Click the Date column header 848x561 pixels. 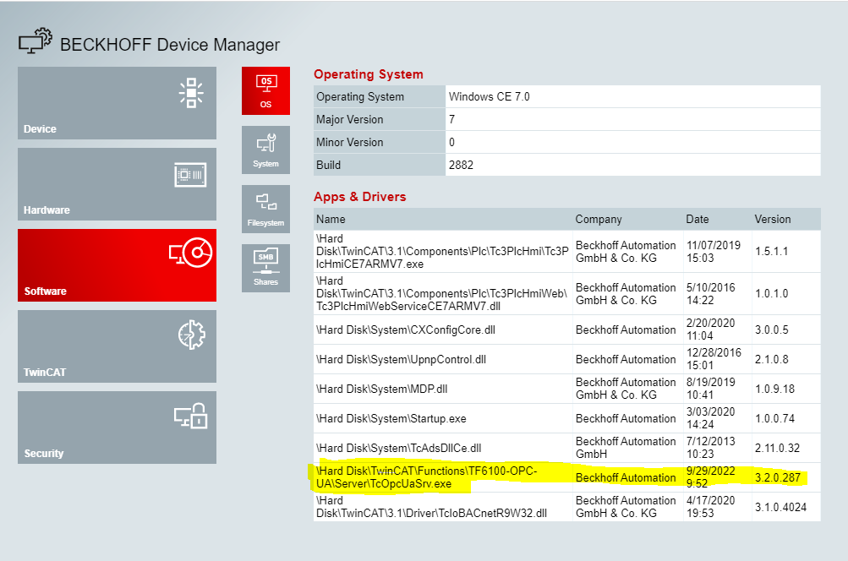[x=698, y=219]
